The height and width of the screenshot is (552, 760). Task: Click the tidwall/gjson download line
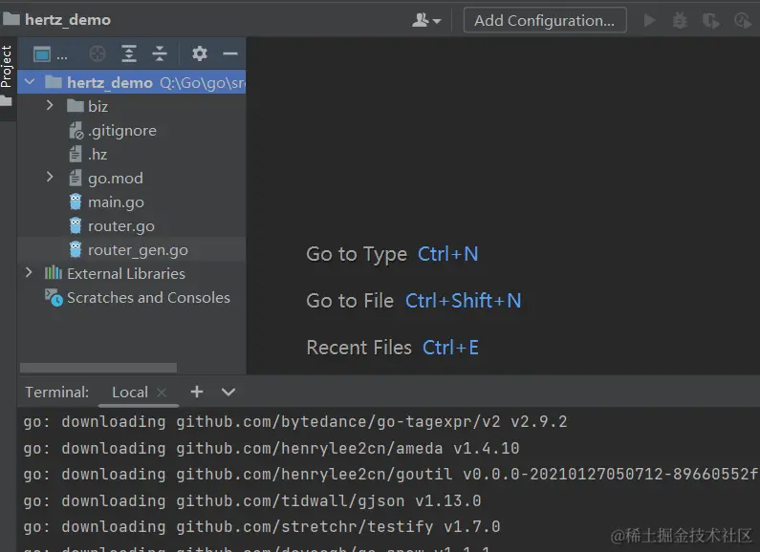click(x=252, y=500)
